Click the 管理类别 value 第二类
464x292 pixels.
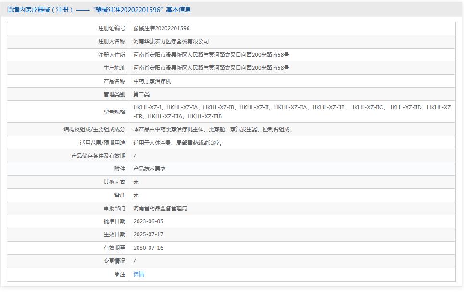click(141, 94)
